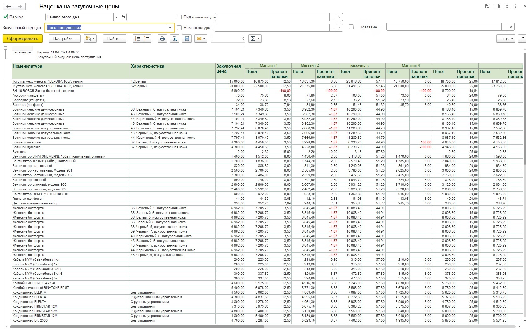Collapse the Параметры report group
The image size is (526, 332).
point(5,48)
